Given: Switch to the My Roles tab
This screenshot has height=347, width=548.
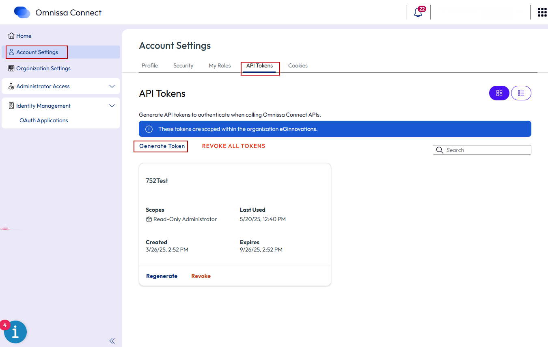Looking at the screenshot, I should click(x=220, y=65).
